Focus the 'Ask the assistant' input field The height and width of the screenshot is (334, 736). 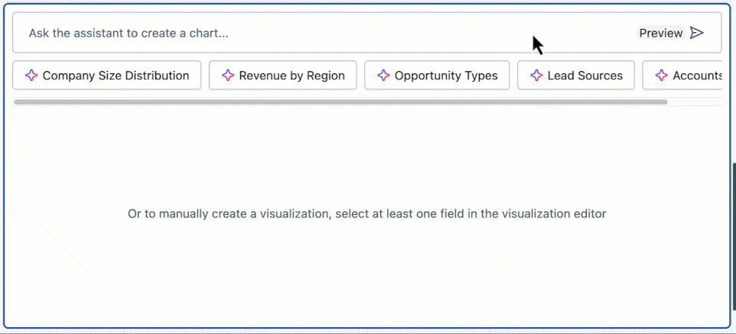pos(306,33)
